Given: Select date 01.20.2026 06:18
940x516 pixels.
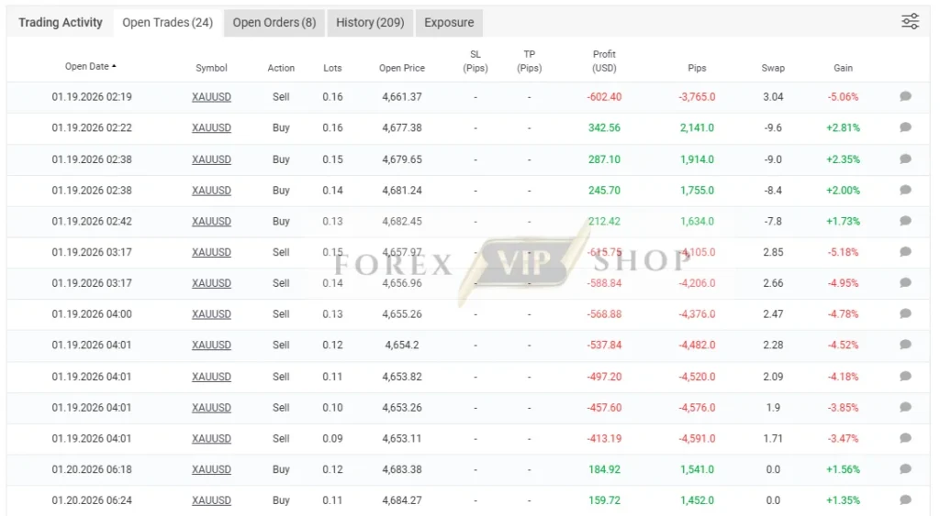Looking at the screenshot, I should 92,470.
